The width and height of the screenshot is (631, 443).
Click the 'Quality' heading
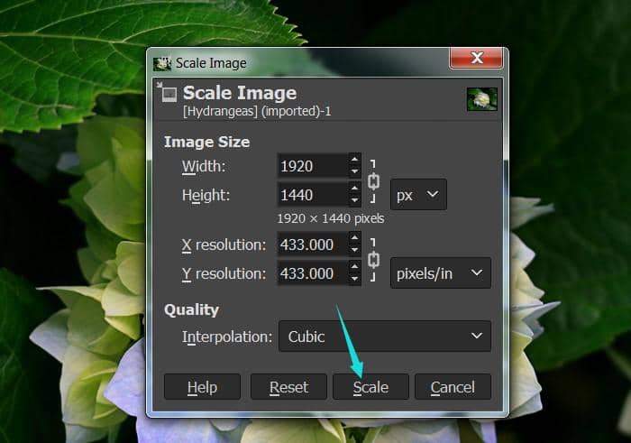point(191,309)
